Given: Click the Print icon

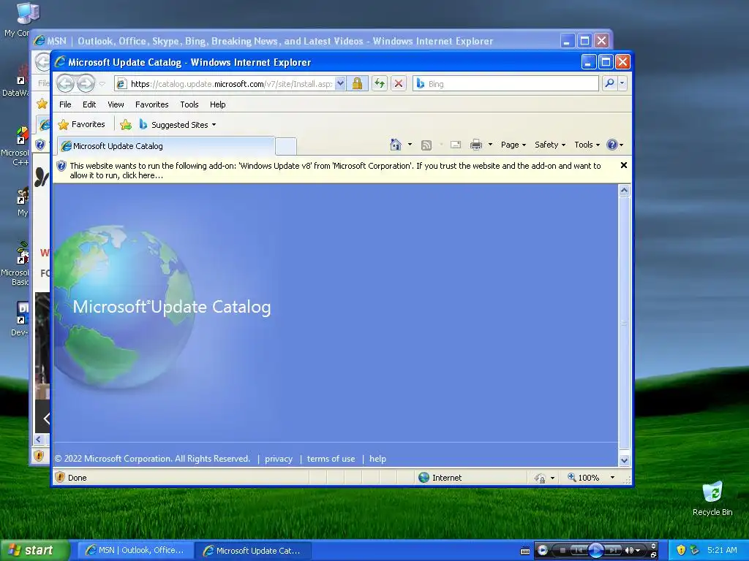Looking at the screenshot, I should (x=475, y=145).
